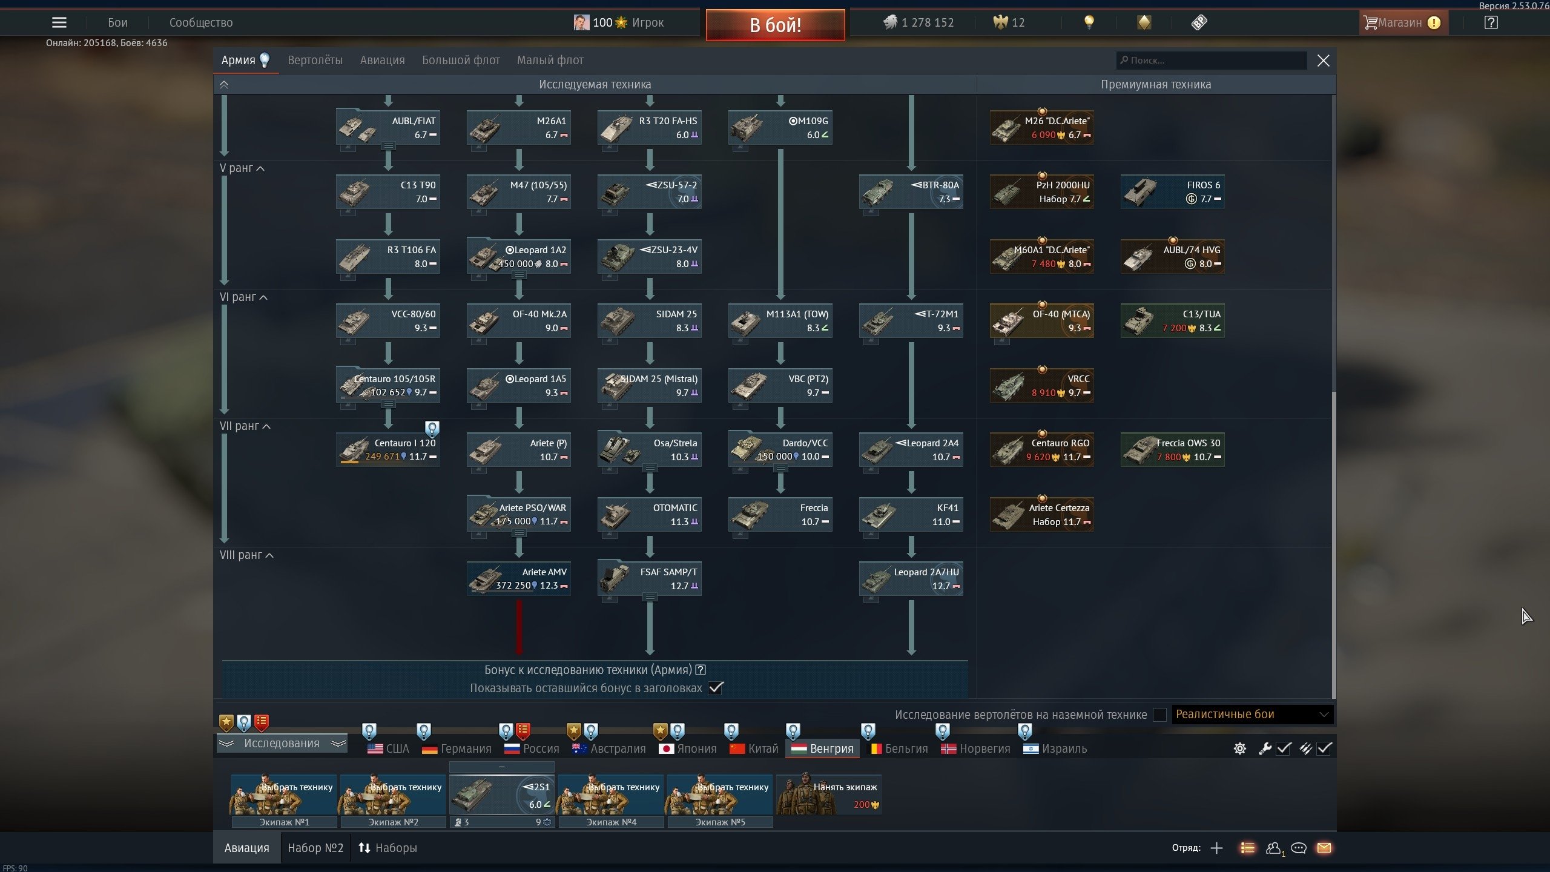
Task: Click the squad invite plus icon
Action: click(1216, 848)
